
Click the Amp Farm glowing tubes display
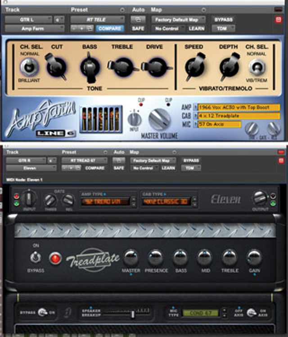[x=101, y=119]
